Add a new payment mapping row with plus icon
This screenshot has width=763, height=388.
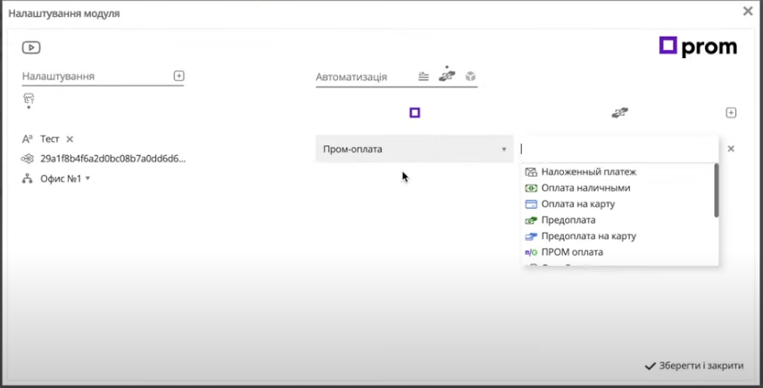[x=731, y=113]
